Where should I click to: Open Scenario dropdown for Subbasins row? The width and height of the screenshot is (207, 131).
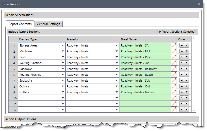[117, 81]
